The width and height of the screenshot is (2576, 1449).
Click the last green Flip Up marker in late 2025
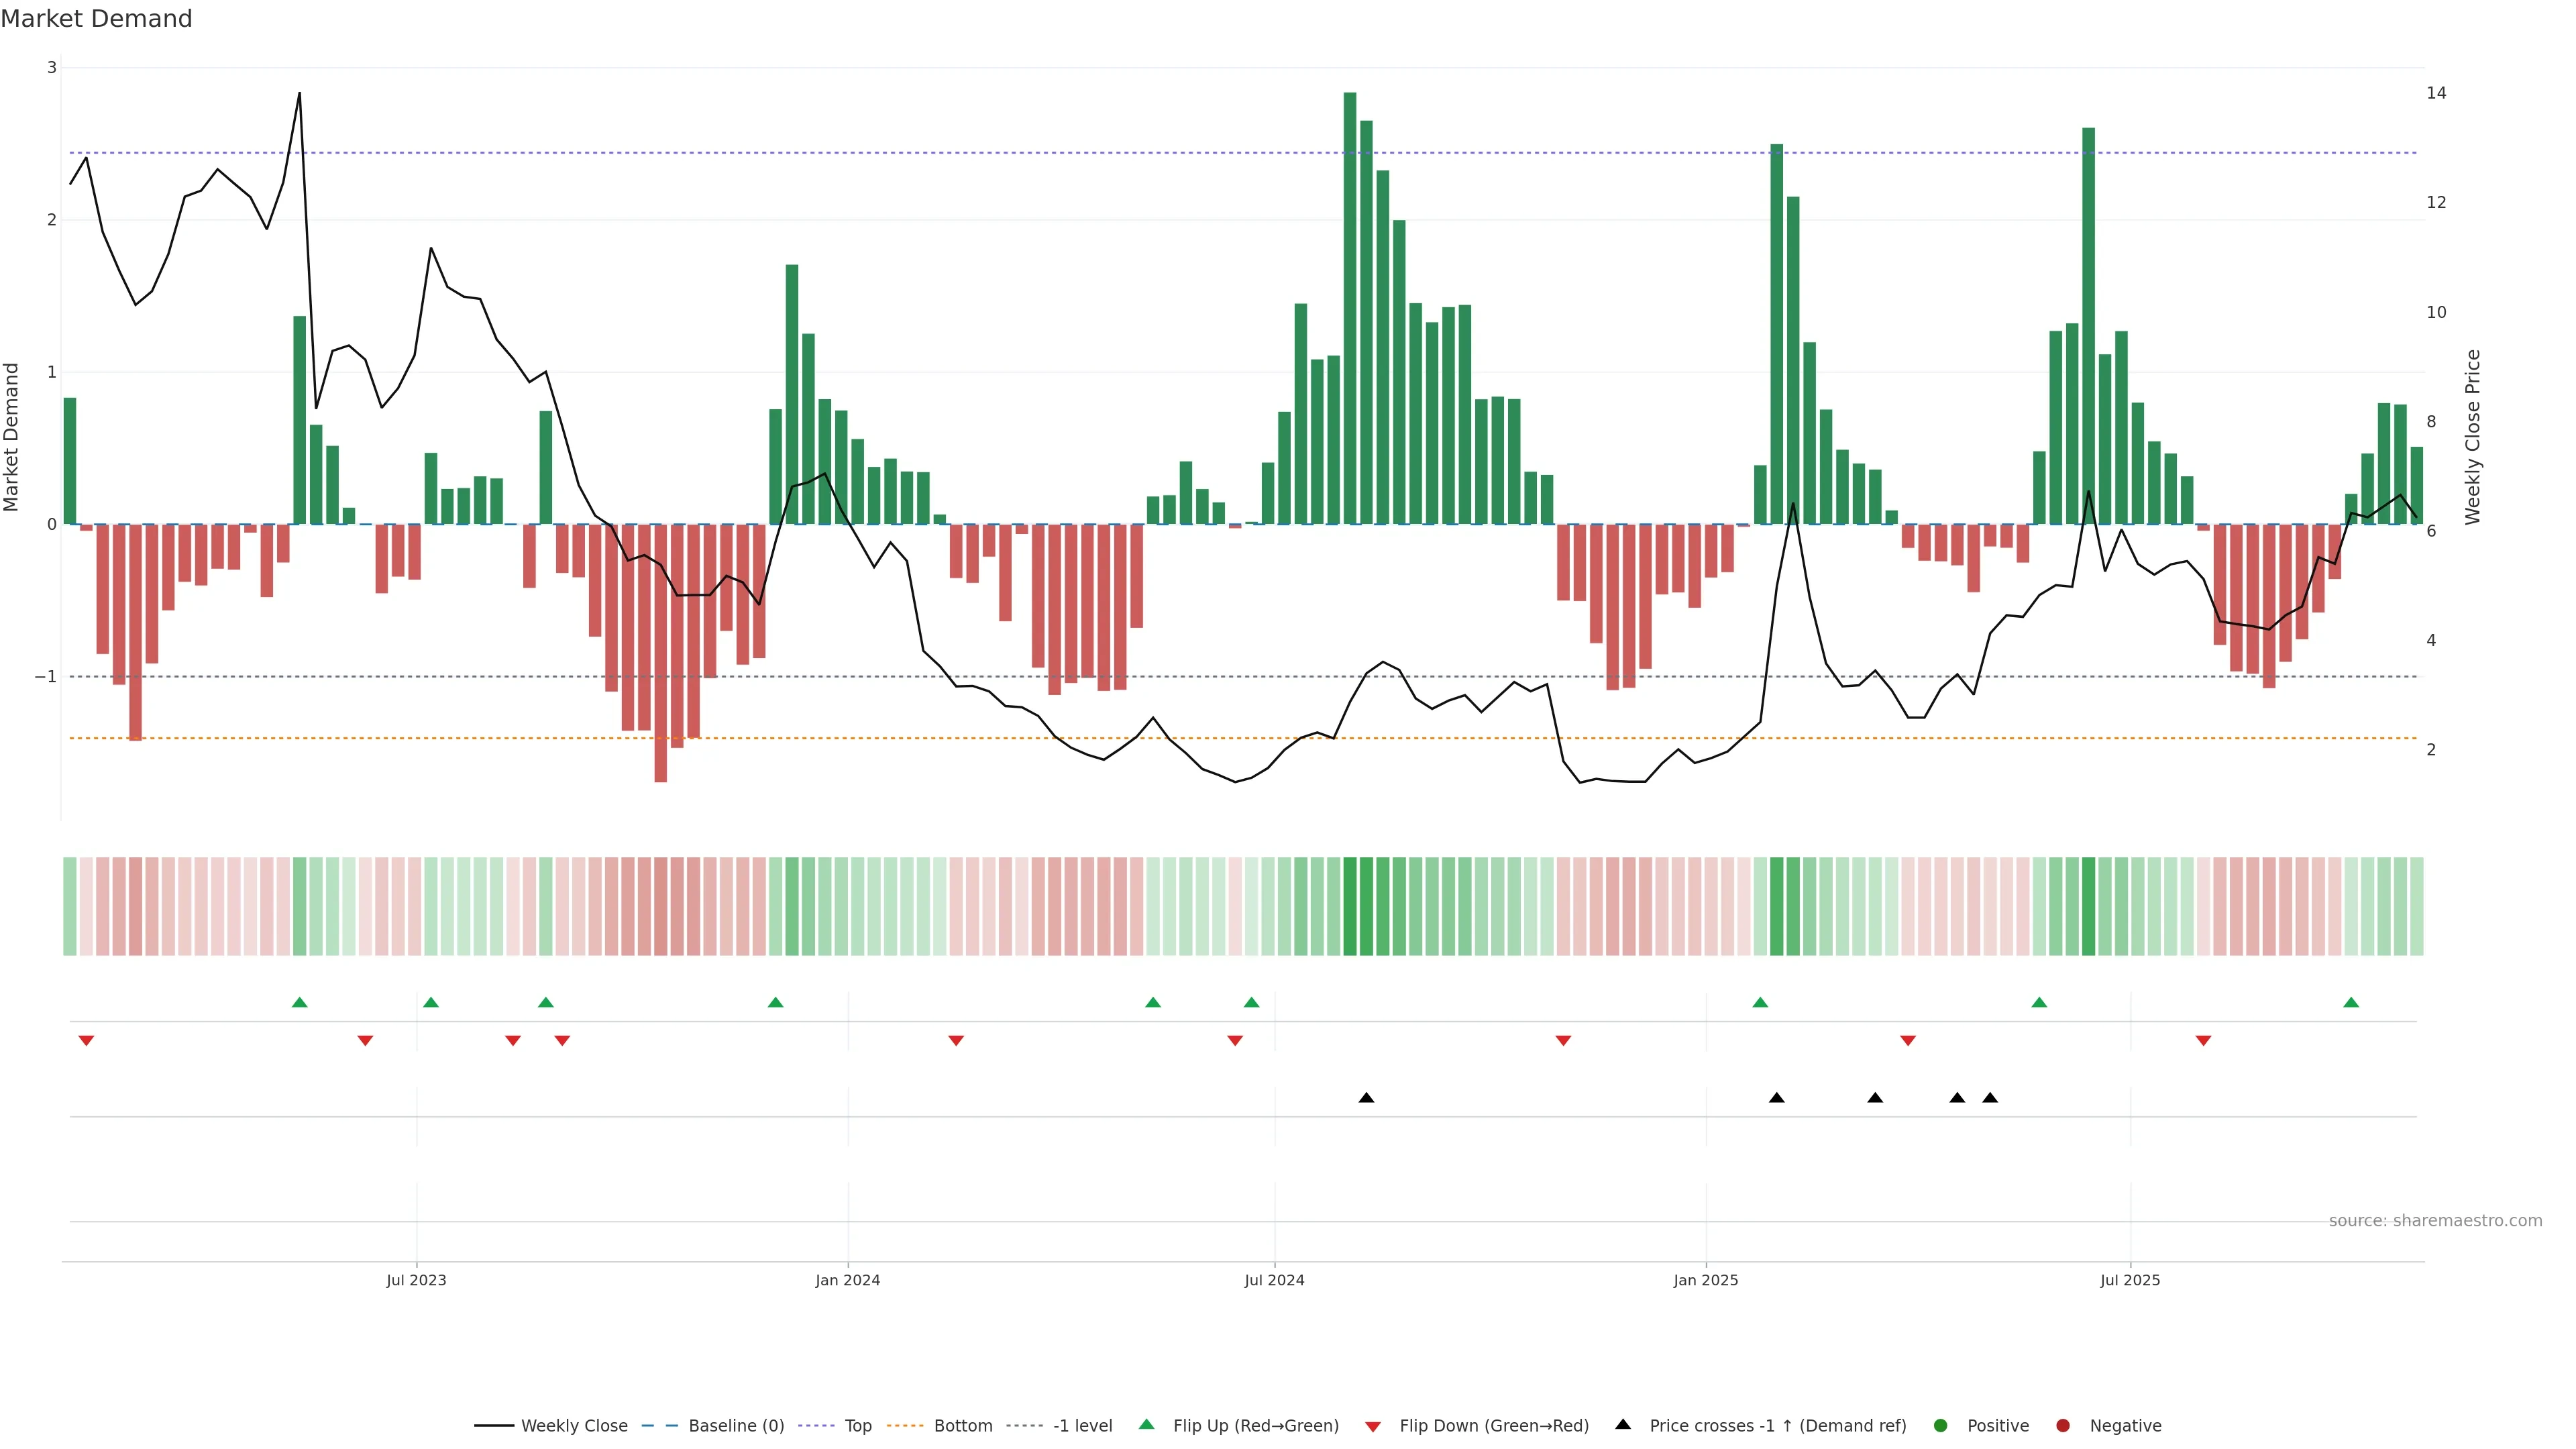point(2351,1002)
